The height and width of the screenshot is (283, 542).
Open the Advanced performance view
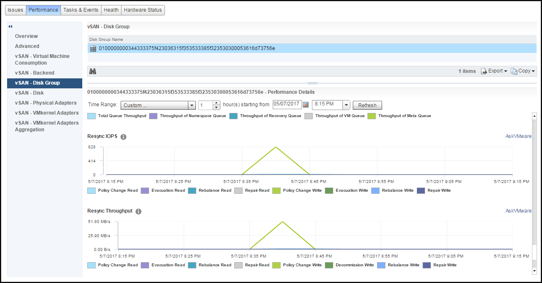(27, 46)
